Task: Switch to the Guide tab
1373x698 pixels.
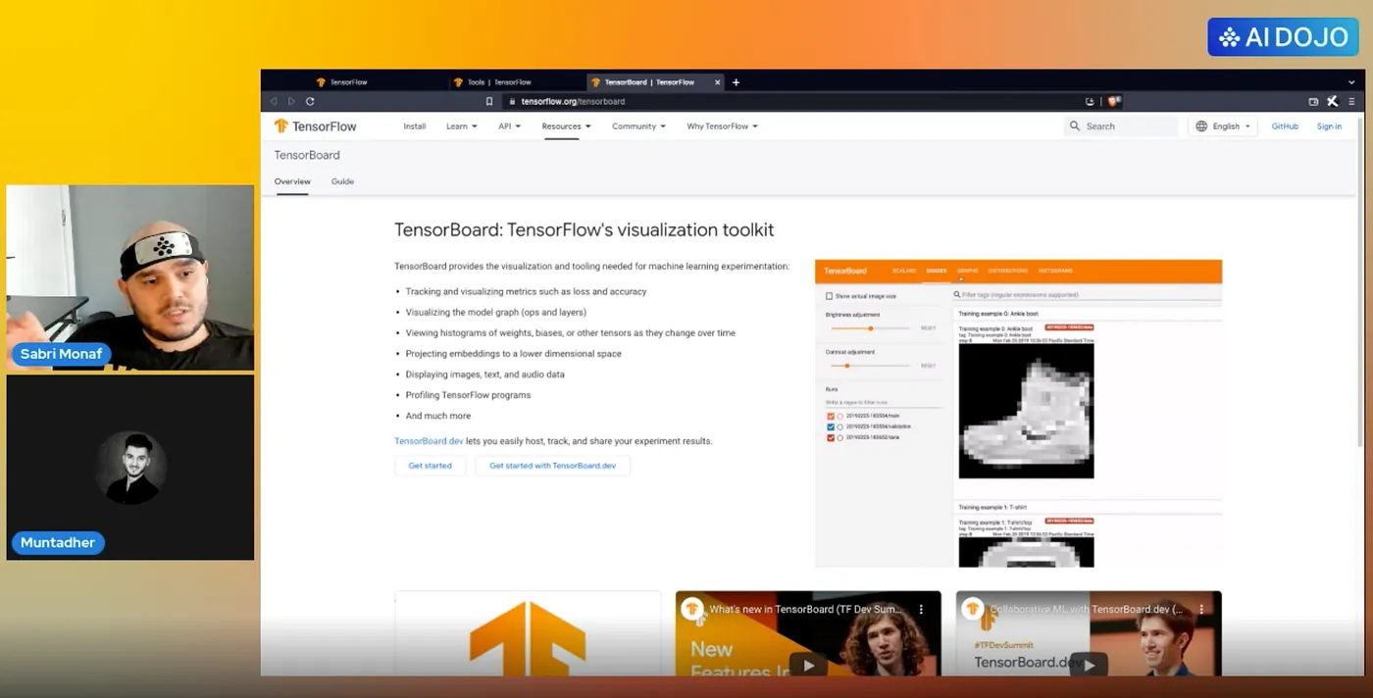Action: click(342, 181)
